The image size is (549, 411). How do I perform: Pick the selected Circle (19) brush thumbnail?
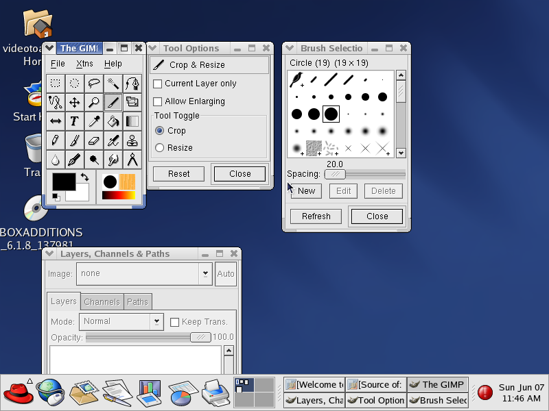point(331,114)
